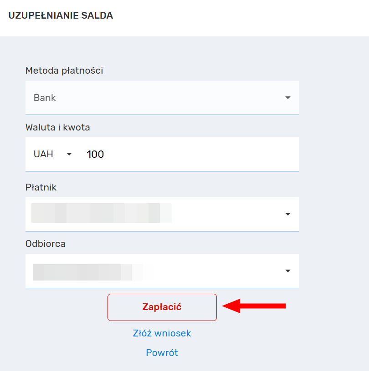This screenshot has width=369, height=371.
Task: Open the Metoda płatności dropdown arrow
Action: [287, 98]
